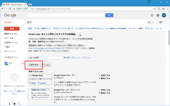
Task: Click the blue search magnifier button
Action: coord(109,15)
